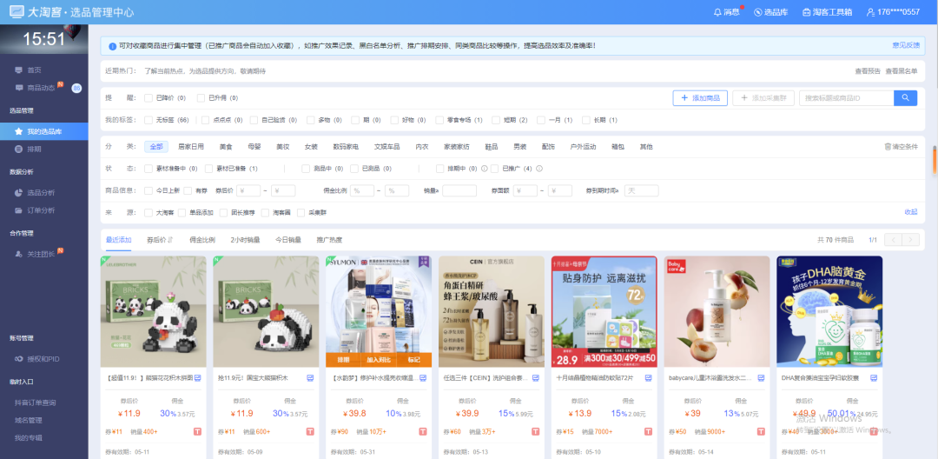Go to the previous page arrow

coord(893,240)
